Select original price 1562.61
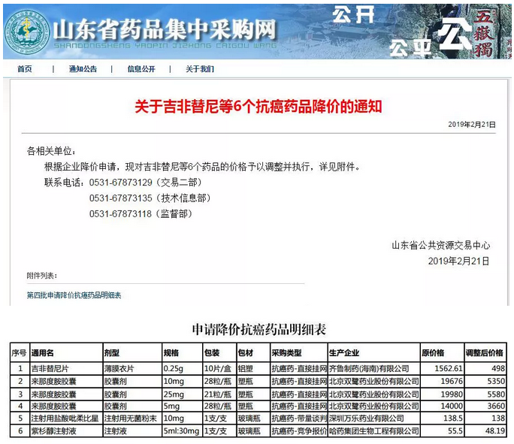 (x=442, y=369)
